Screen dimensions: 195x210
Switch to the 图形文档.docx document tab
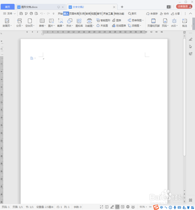point(40,7)
